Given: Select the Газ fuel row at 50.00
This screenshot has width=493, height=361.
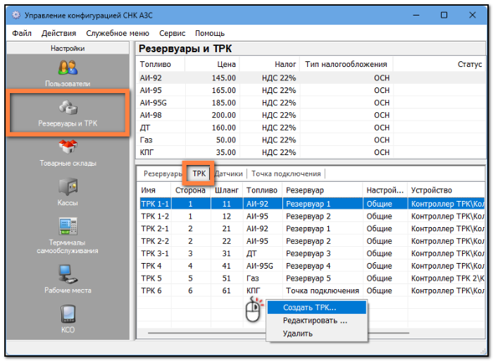Looking at the screenshot, I should (x=311, y=140).
